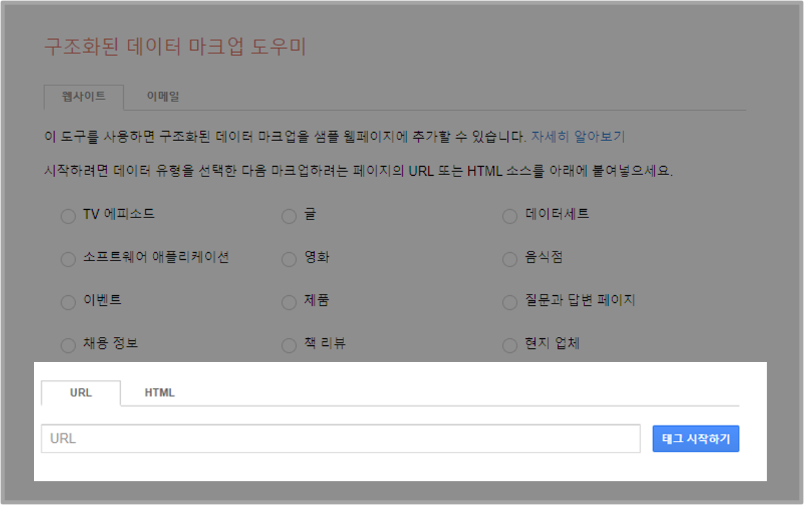The width and height of the screenshot is (804, 505).
Task: Select 소프트웨어 애플리케이션 option
Action: (68, 259)
